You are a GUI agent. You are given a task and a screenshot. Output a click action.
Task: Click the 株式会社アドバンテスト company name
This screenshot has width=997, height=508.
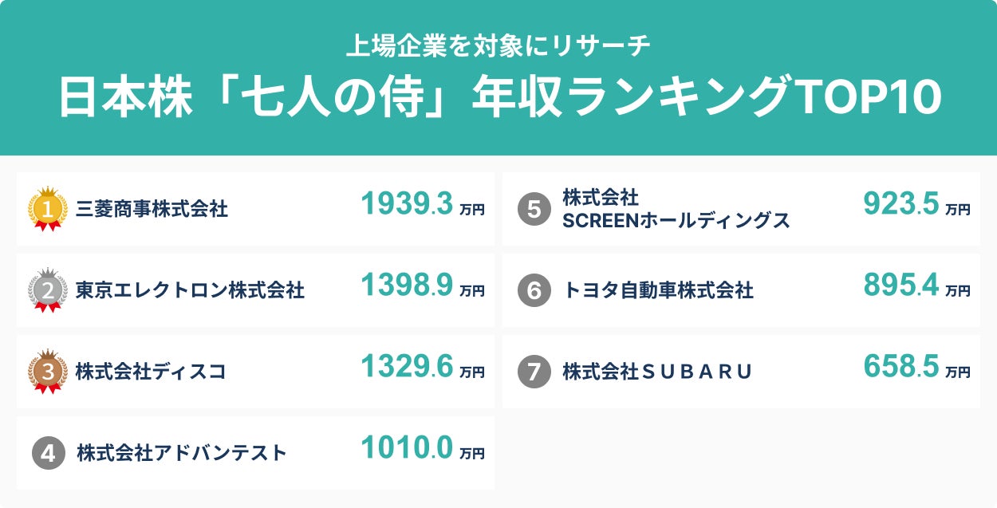[x=181, y=453]
